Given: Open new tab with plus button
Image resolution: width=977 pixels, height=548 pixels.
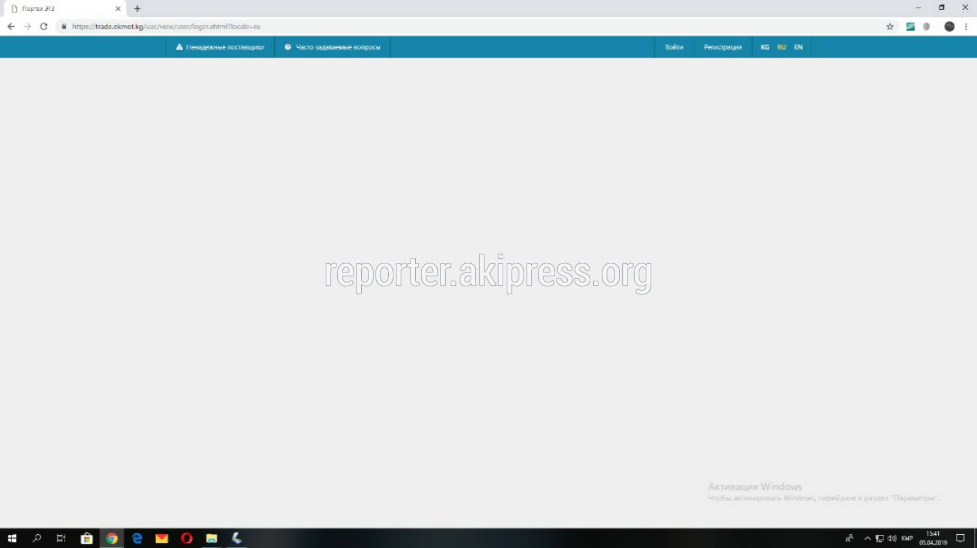Looking at the screenshot, I should click(x=137, y=9).
